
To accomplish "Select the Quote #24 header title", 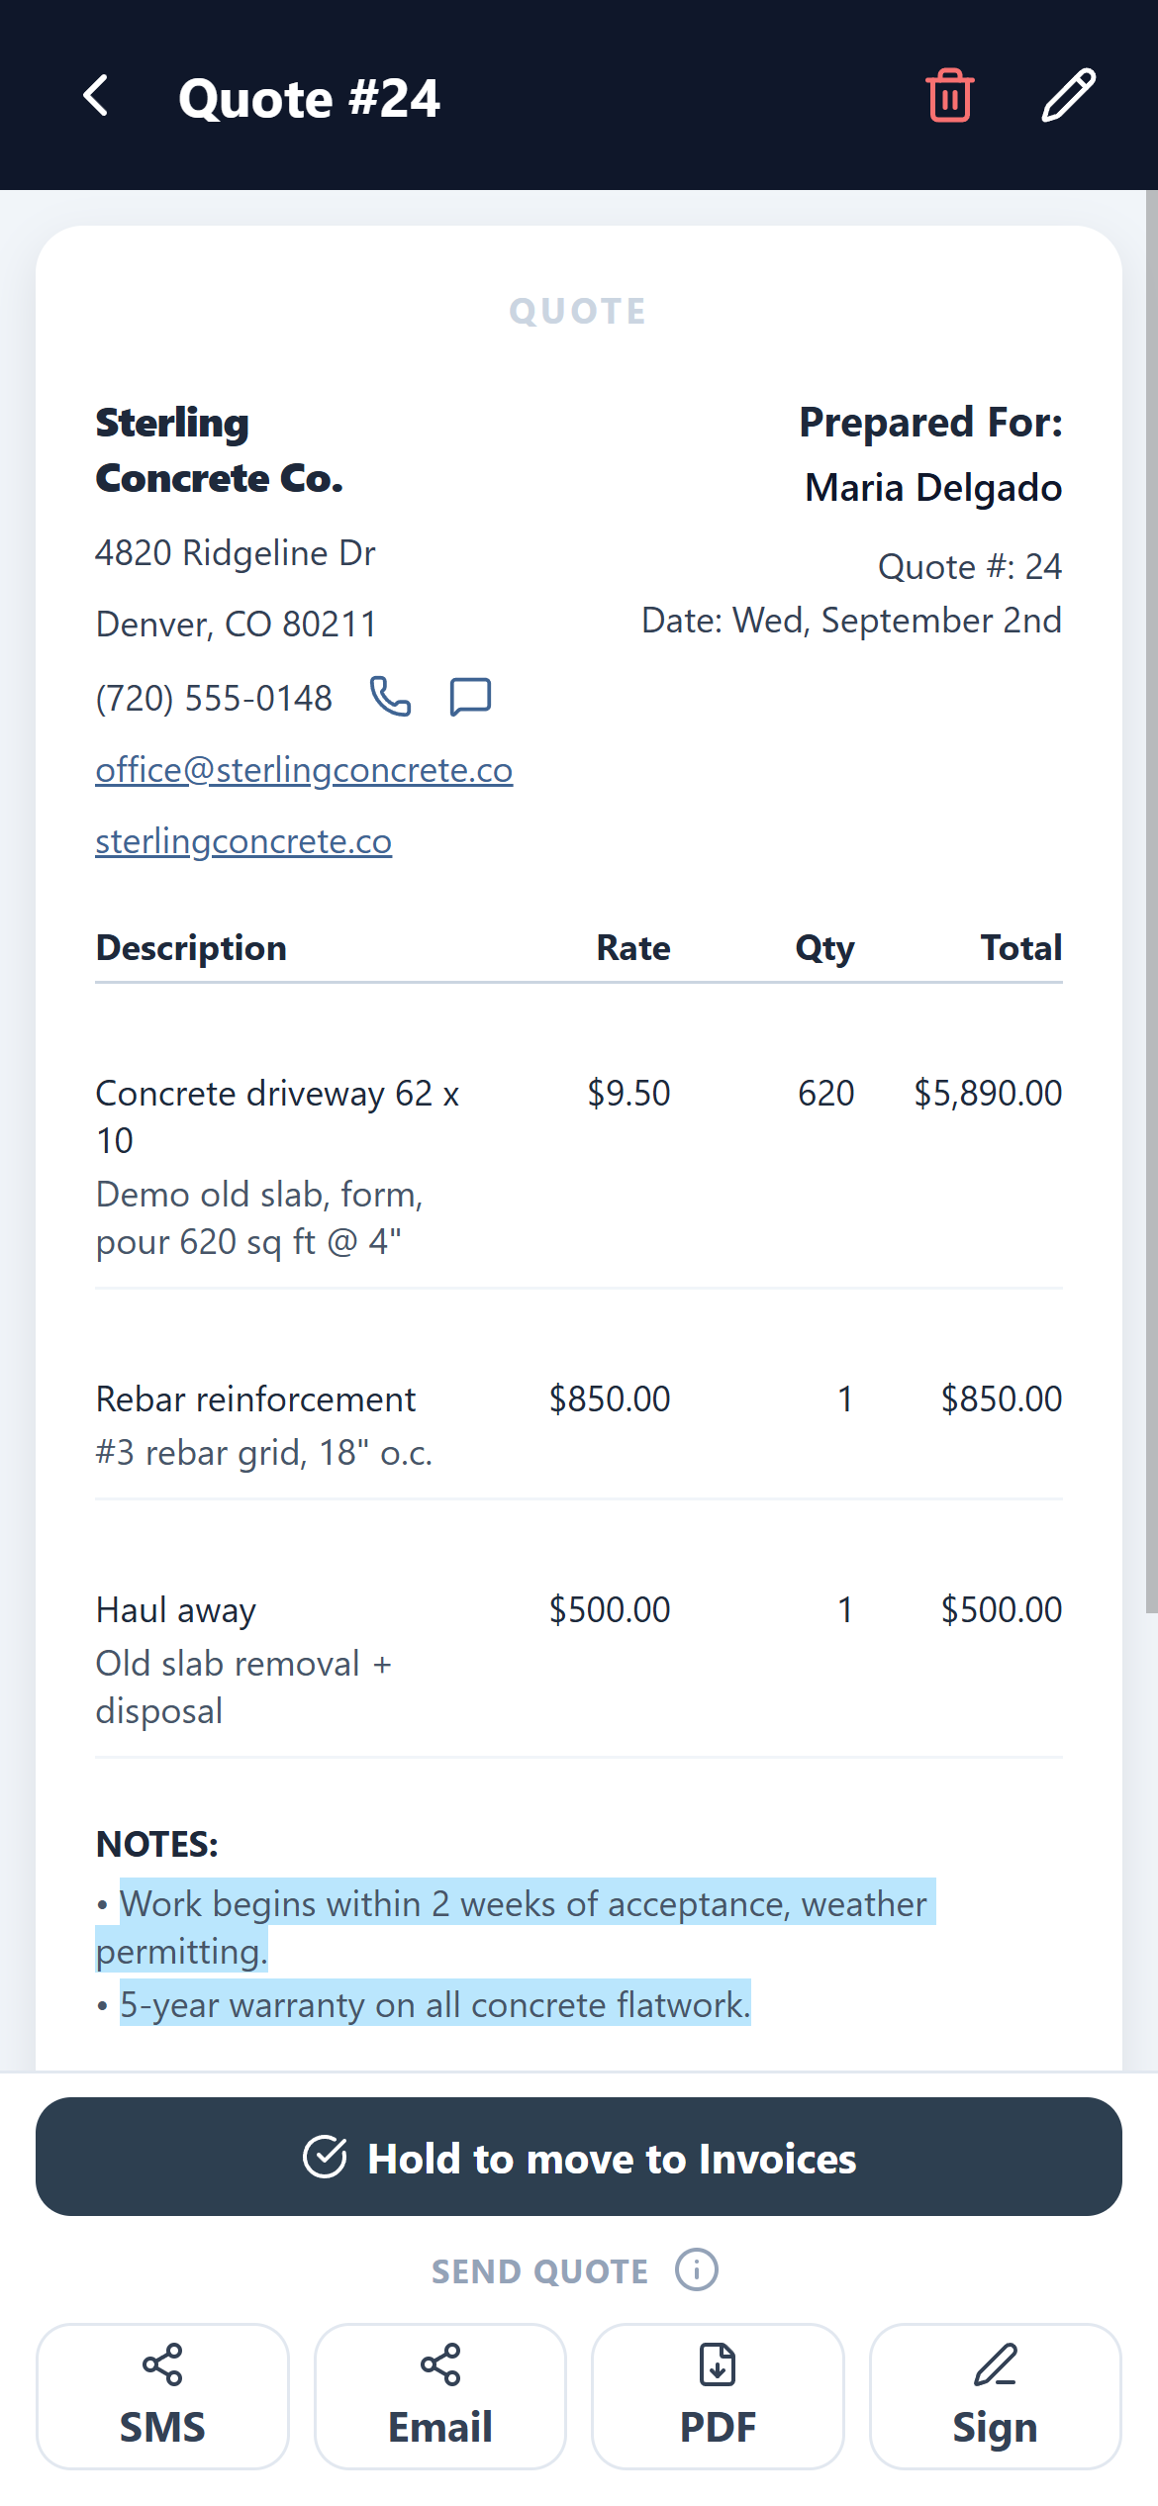I will tap(309, 98).
